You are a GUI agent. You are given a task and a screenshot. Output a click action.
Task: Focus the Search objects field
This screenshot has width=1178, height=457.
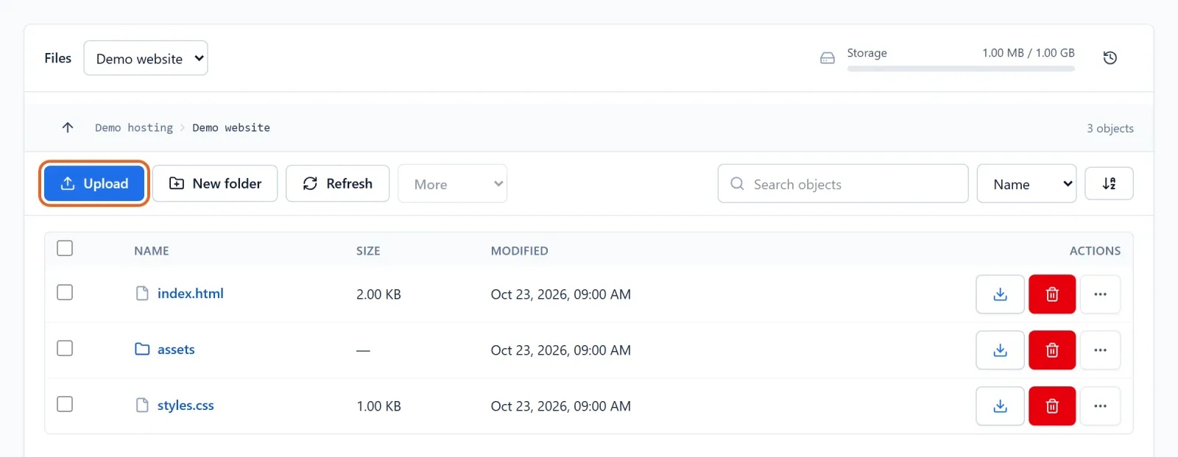[x=843, y=184]
